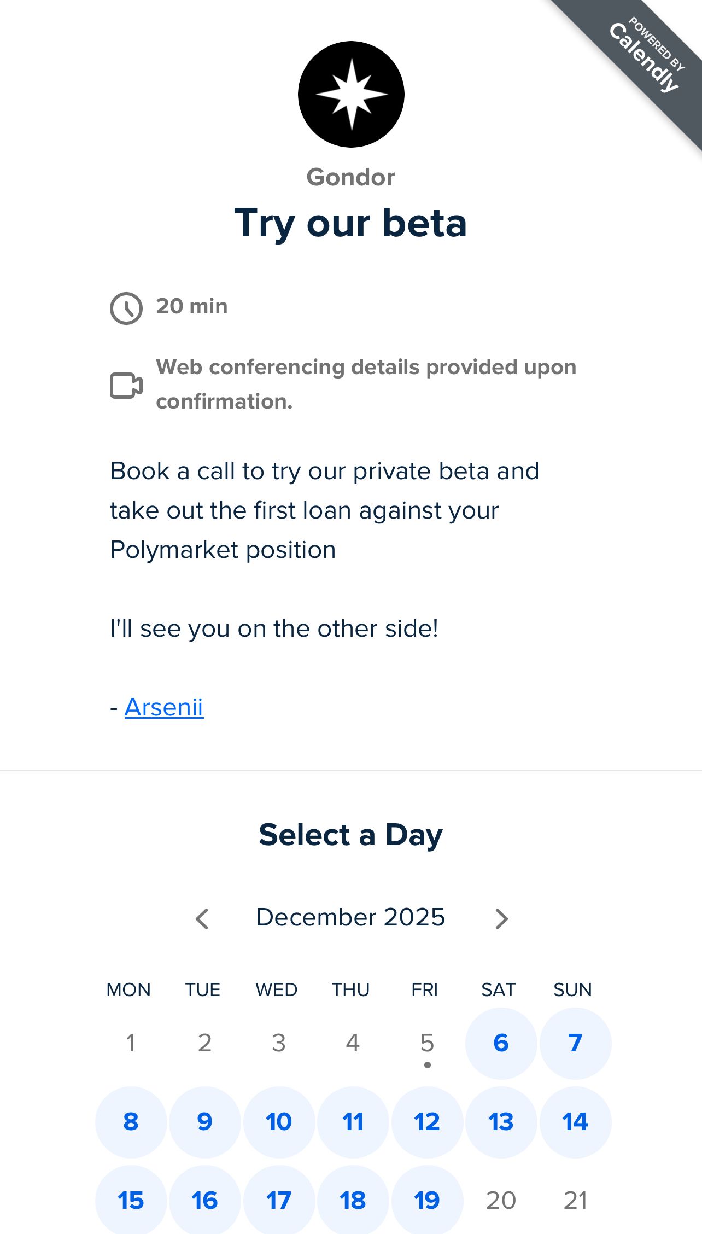Pick Sunday December 14
This screenshot has width=702, height=1234.
[x=575, y=1122]
